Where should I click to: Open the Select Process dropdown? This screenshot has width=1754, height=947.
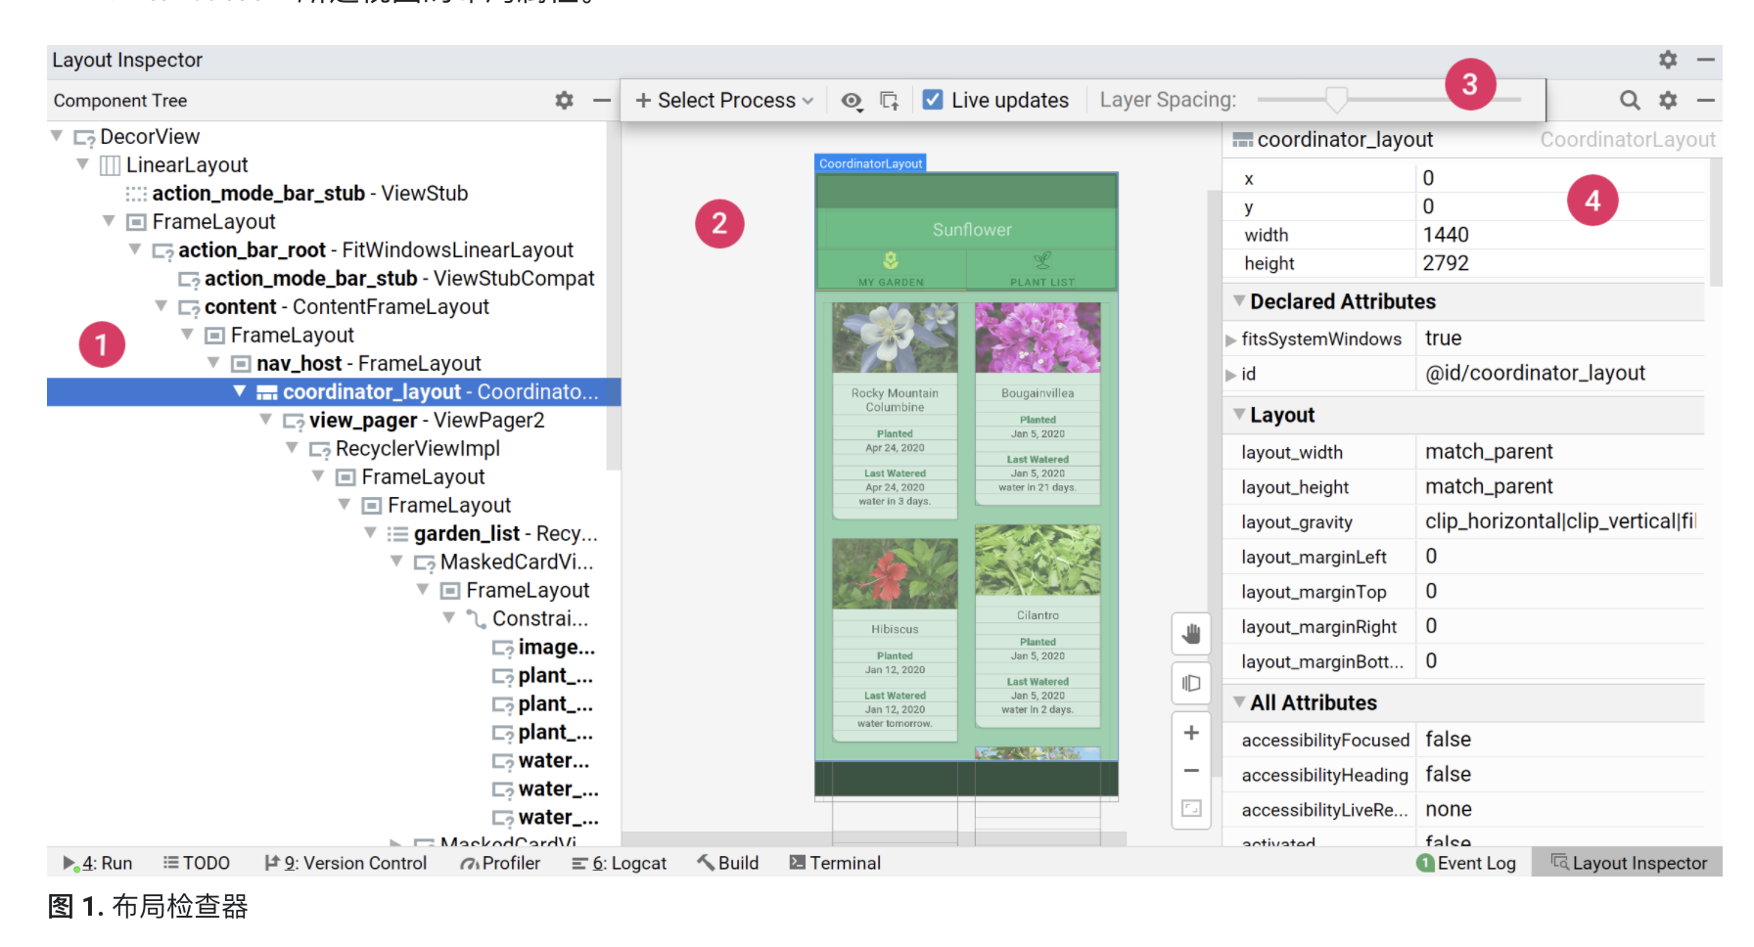pyautogui.click(x=724, y=101)
